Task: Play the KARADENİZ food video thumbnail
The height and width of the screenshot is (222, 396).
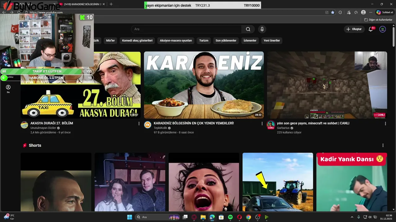Action: pos(204,85)
